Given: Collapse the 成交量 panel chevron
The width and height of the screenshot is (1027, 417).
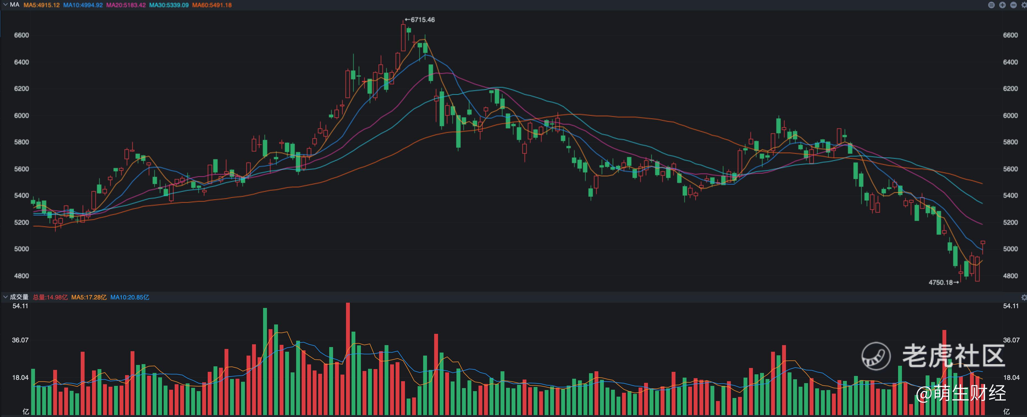Looking at the screenshot, I should pyautogui.click(x=5, y=297).
